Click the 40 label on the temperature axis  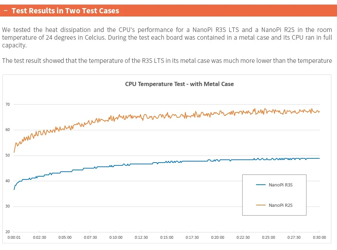tap(7, 181)
